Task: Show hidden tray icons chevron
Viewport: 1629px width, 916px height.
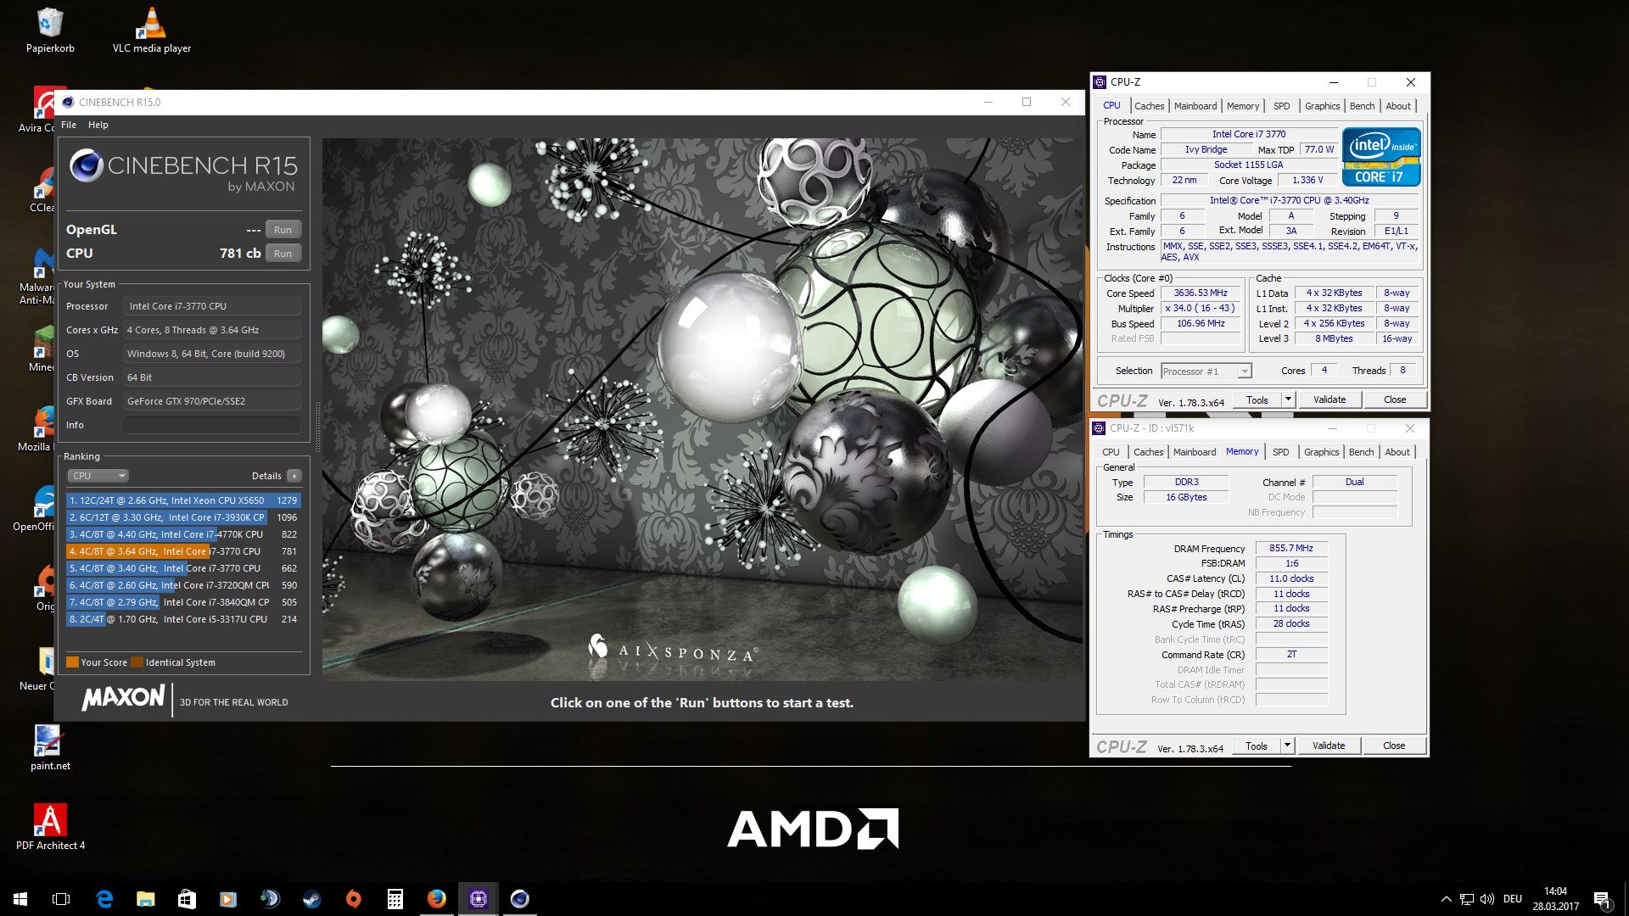Action: [1446, 899]
